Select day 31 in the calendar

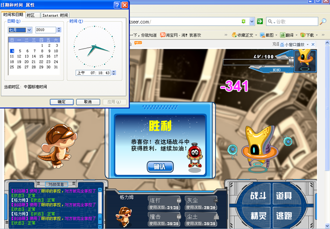[56, 67]
